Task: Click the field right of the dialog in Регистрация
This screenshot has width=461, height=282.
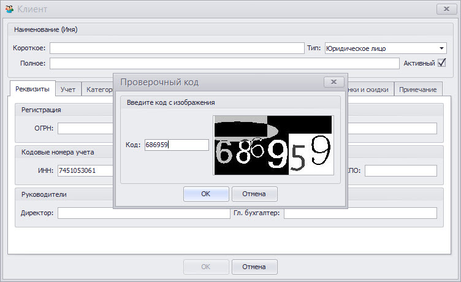Action: [392, 128]
